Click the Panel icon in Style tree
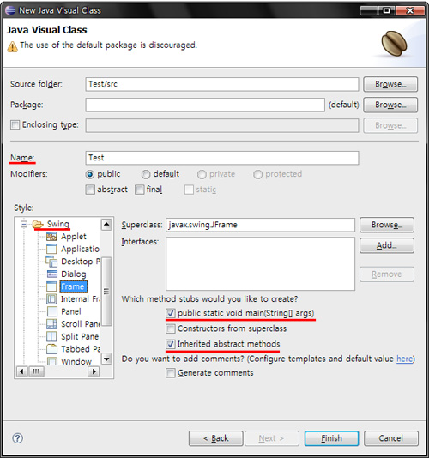The image size is (429, 458). [x=52, y=311]
